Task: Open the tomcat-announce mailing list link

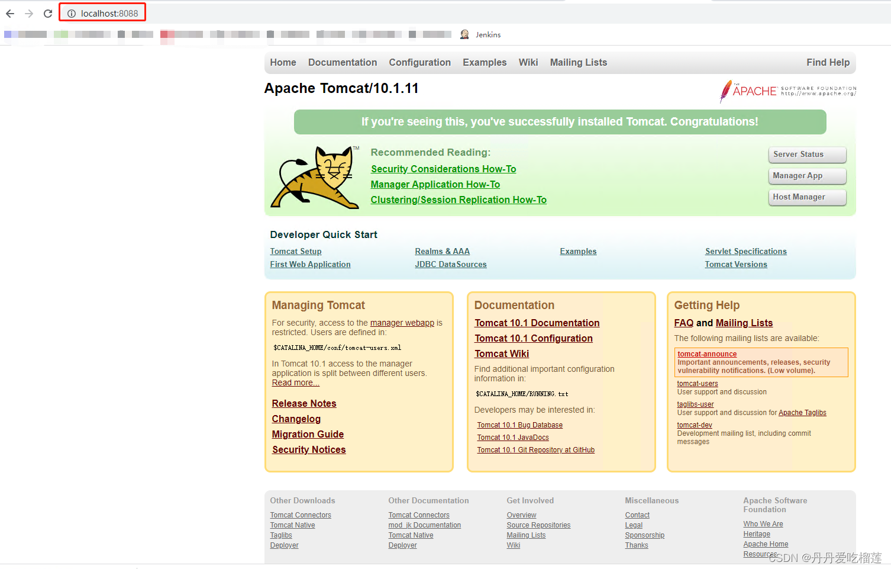Action: click(707, 354)
